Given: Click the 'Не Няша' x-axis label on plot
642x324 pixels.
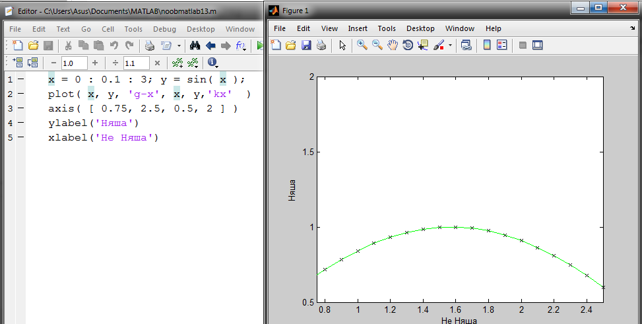Looking at the screenshot, I should pos(459,320).
